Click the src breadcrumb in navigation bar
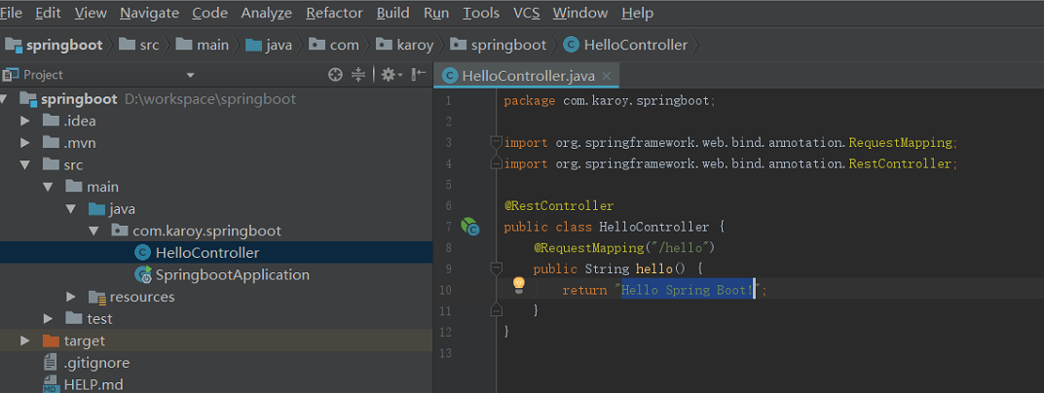Screen dimensions: 1044x393 tap(139, 45)
